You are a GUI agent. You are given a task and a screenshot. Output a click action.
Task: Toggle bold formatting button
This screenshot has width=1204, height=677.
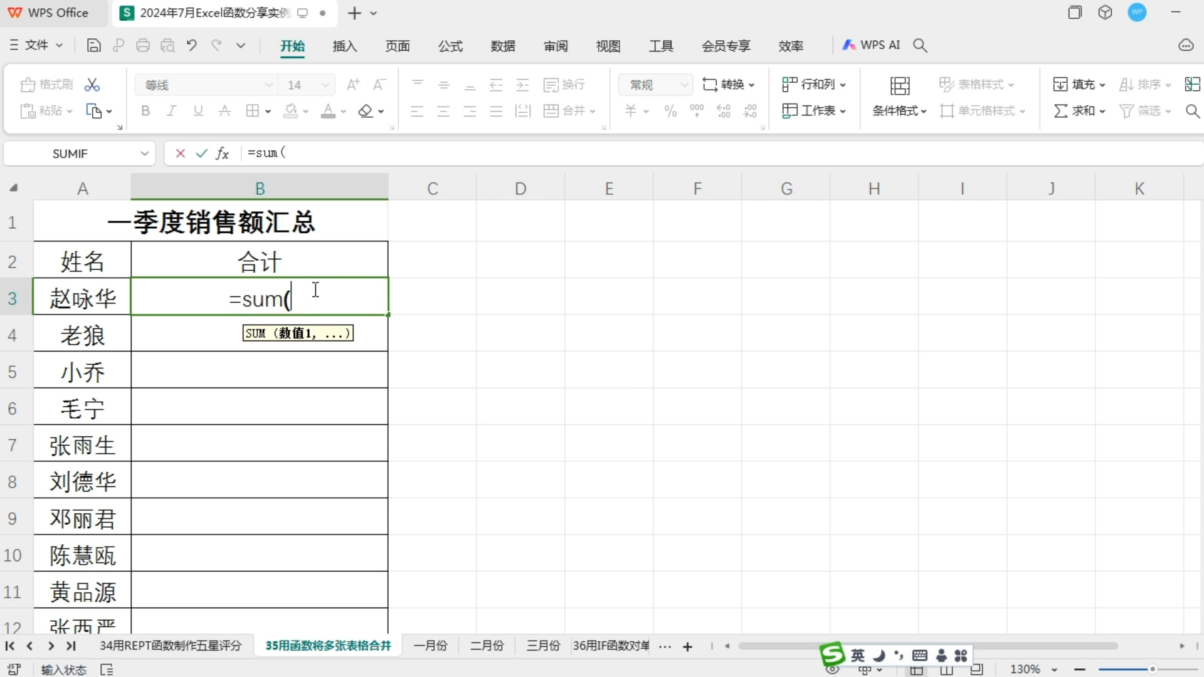[x=145, y=111]
